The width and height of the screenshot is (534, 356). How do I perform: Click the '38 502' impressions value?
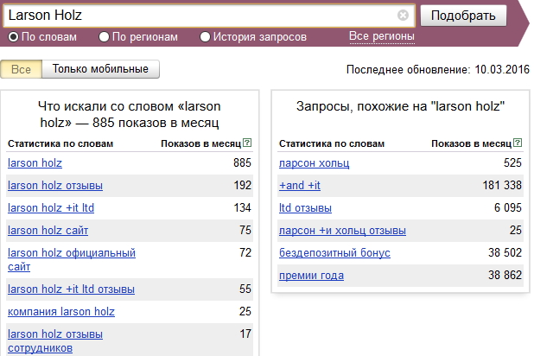tap(505, 253)
